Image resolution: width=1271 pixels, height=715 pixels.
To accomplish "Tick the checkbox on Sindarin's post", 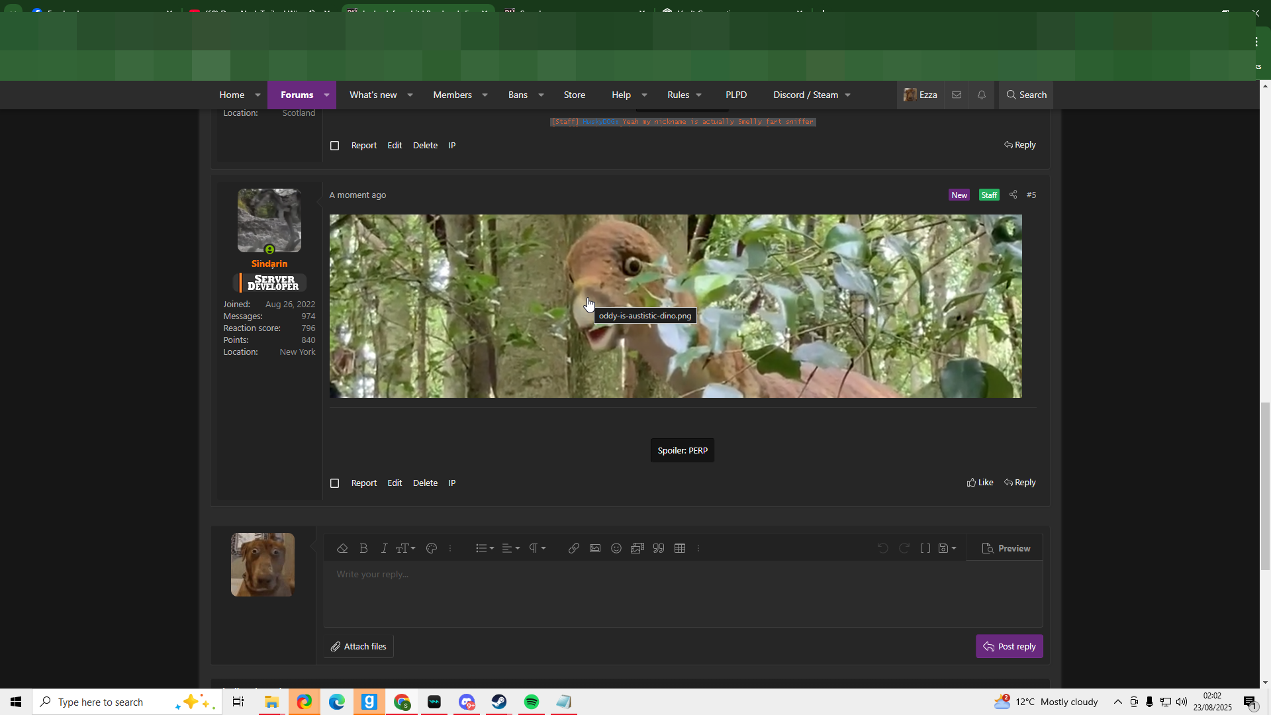I will point(334,483).
